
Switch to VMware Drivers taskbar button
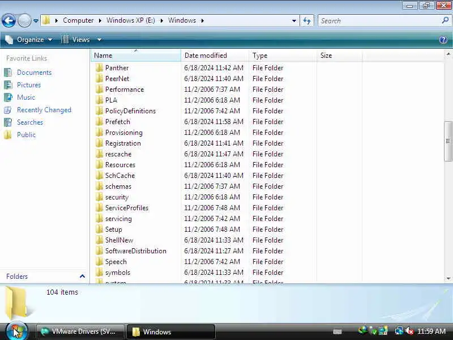(x=80, y=331)
